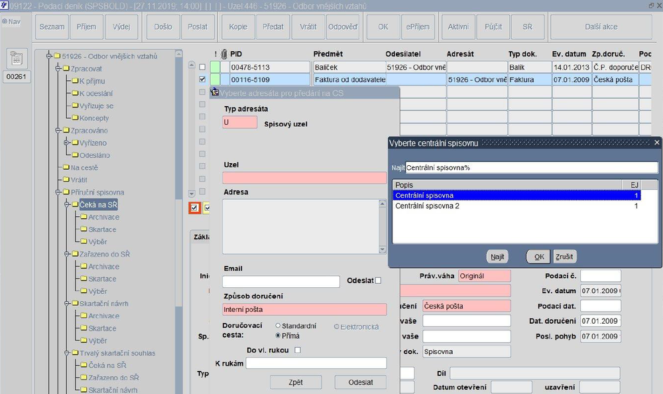Toggle the Do vl. rukou checkbox
Image resolution: width=663 pixels, height=394 pixels.
(x=298, y=350)
